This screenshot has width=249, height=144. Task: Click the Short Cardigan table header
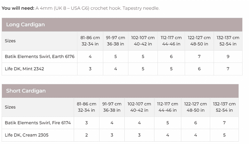click(x=26, y=91)
